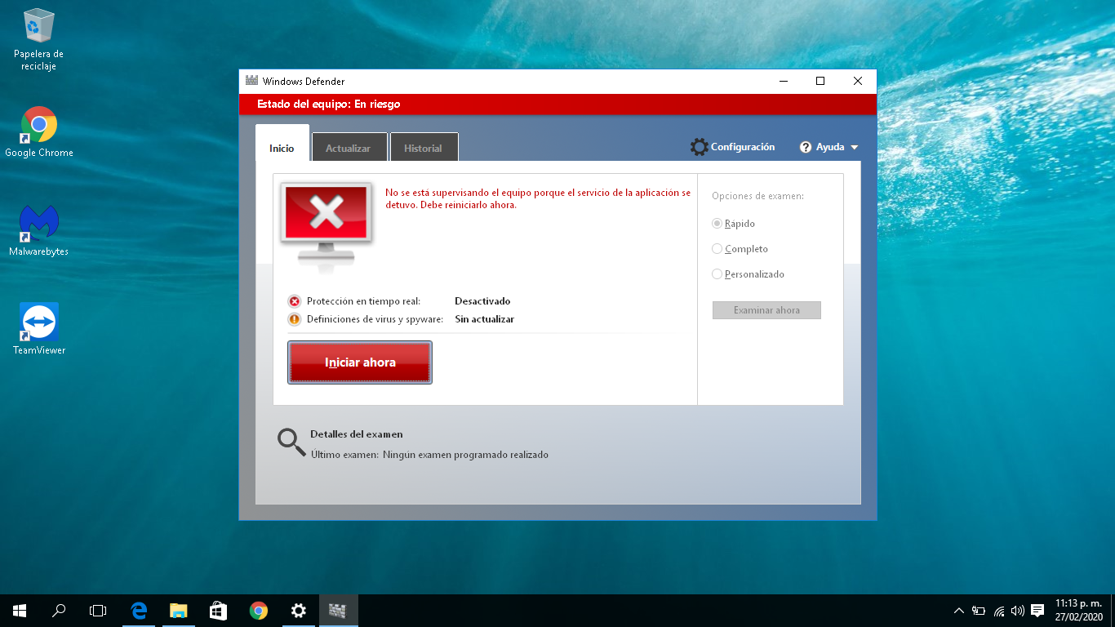
Task: Select Google Chrome desktop shortcut
Action: coord(38,131)
